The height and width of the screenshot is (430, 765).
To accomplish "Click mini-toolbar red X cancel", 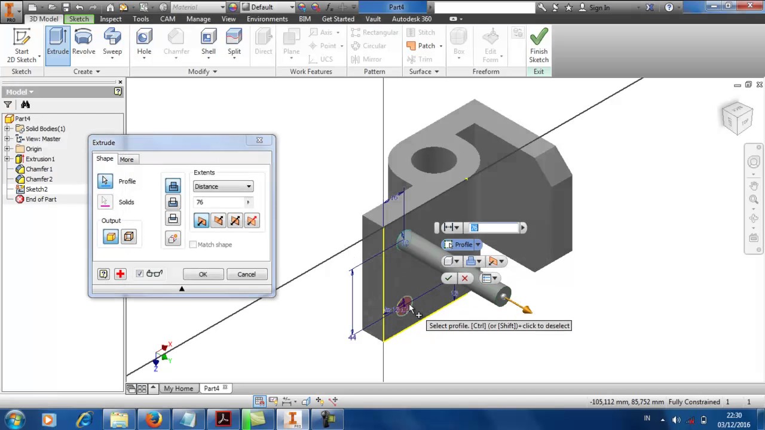I will coord(464,278).
